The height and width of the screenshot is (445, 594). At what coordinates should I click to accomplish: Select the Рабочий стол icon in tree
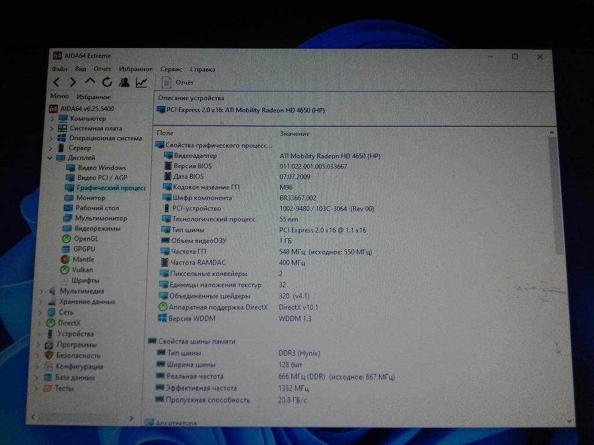coord(68,208)
